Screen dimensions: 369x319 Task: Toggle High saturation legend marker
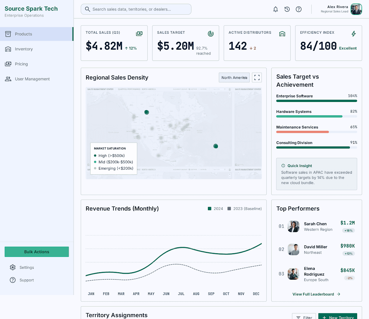(x=95, y=156)
